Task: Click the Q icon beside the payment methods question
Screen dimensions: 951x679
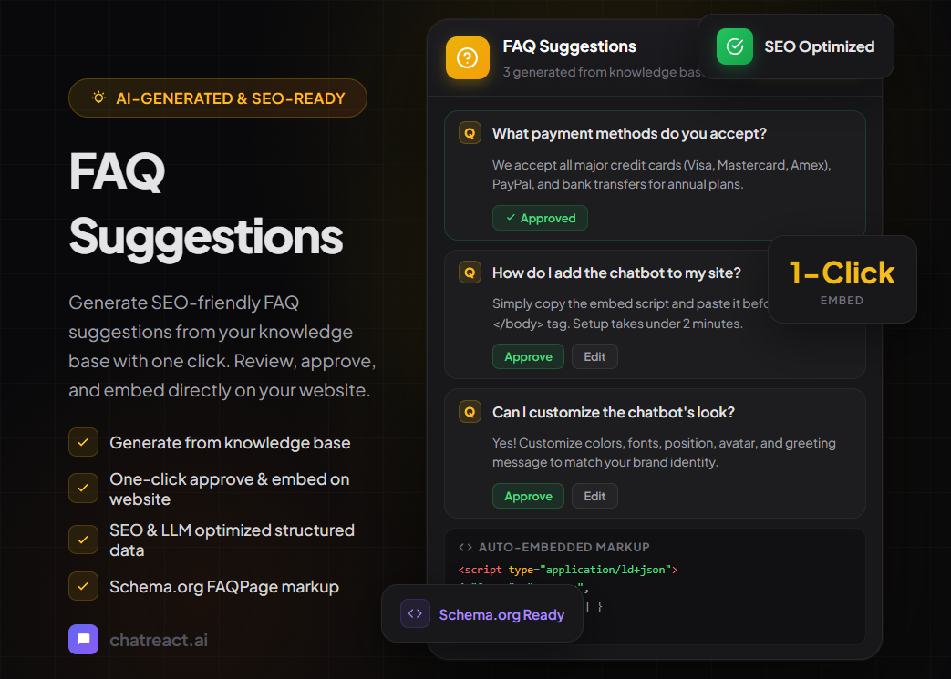Action: (x=470, y=132)
